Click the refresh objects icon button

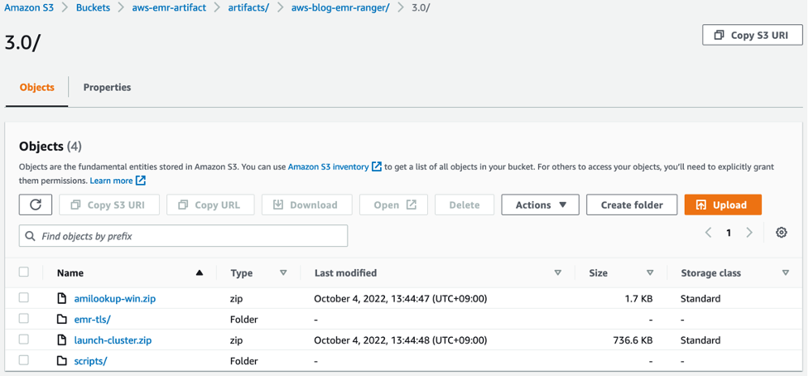coord(36,205)
